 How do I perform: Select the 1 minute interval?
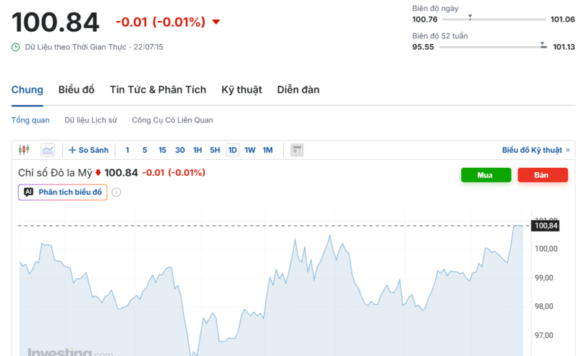pos(127,150)
